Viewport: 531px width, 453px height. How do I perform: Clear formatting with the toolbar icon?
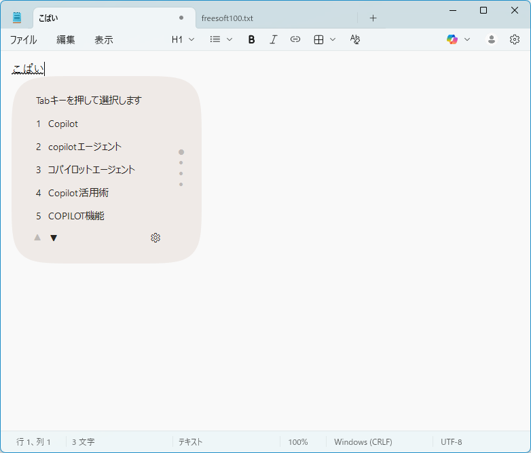tap(354, 39)
